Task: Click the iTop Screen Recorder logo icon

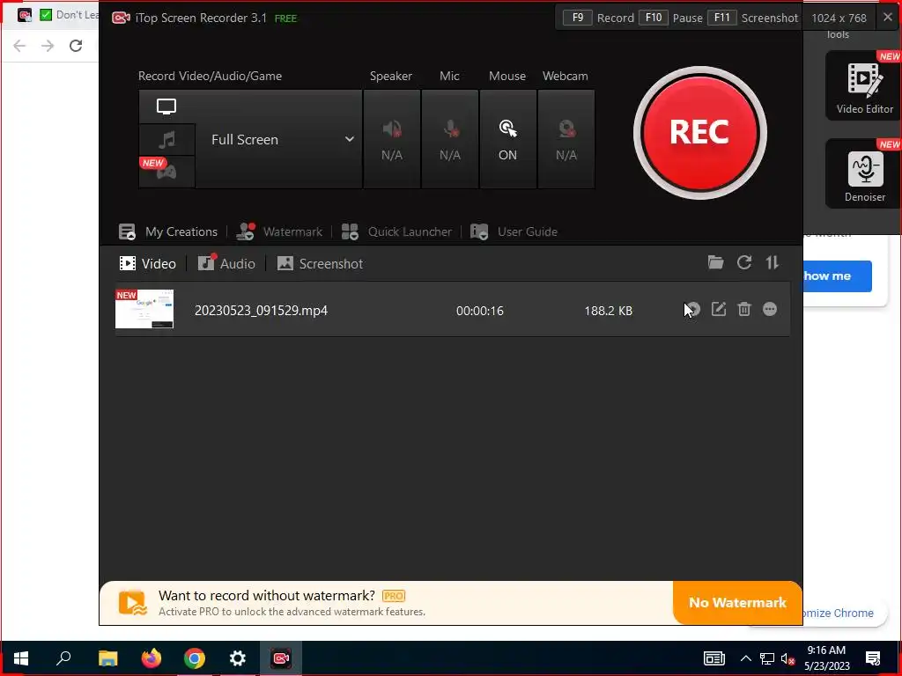Action: click(x=121, y=18)
